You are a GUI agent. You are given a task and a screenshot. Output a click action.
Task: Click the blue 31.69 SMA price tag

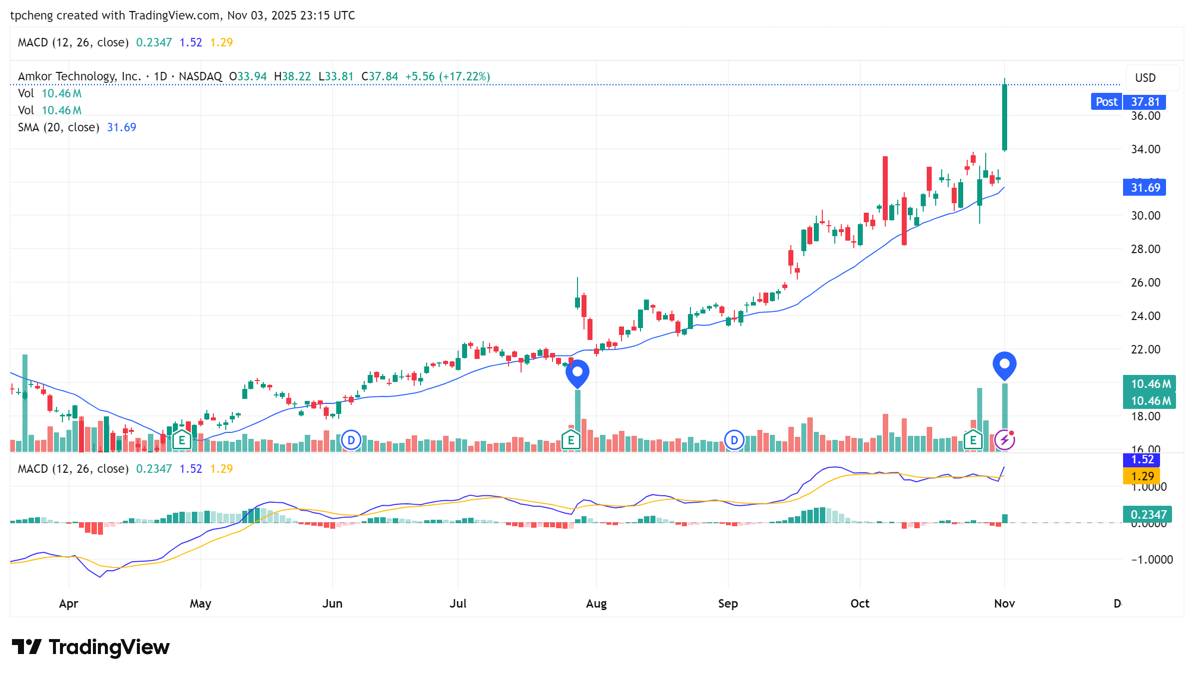point(1145,188)
